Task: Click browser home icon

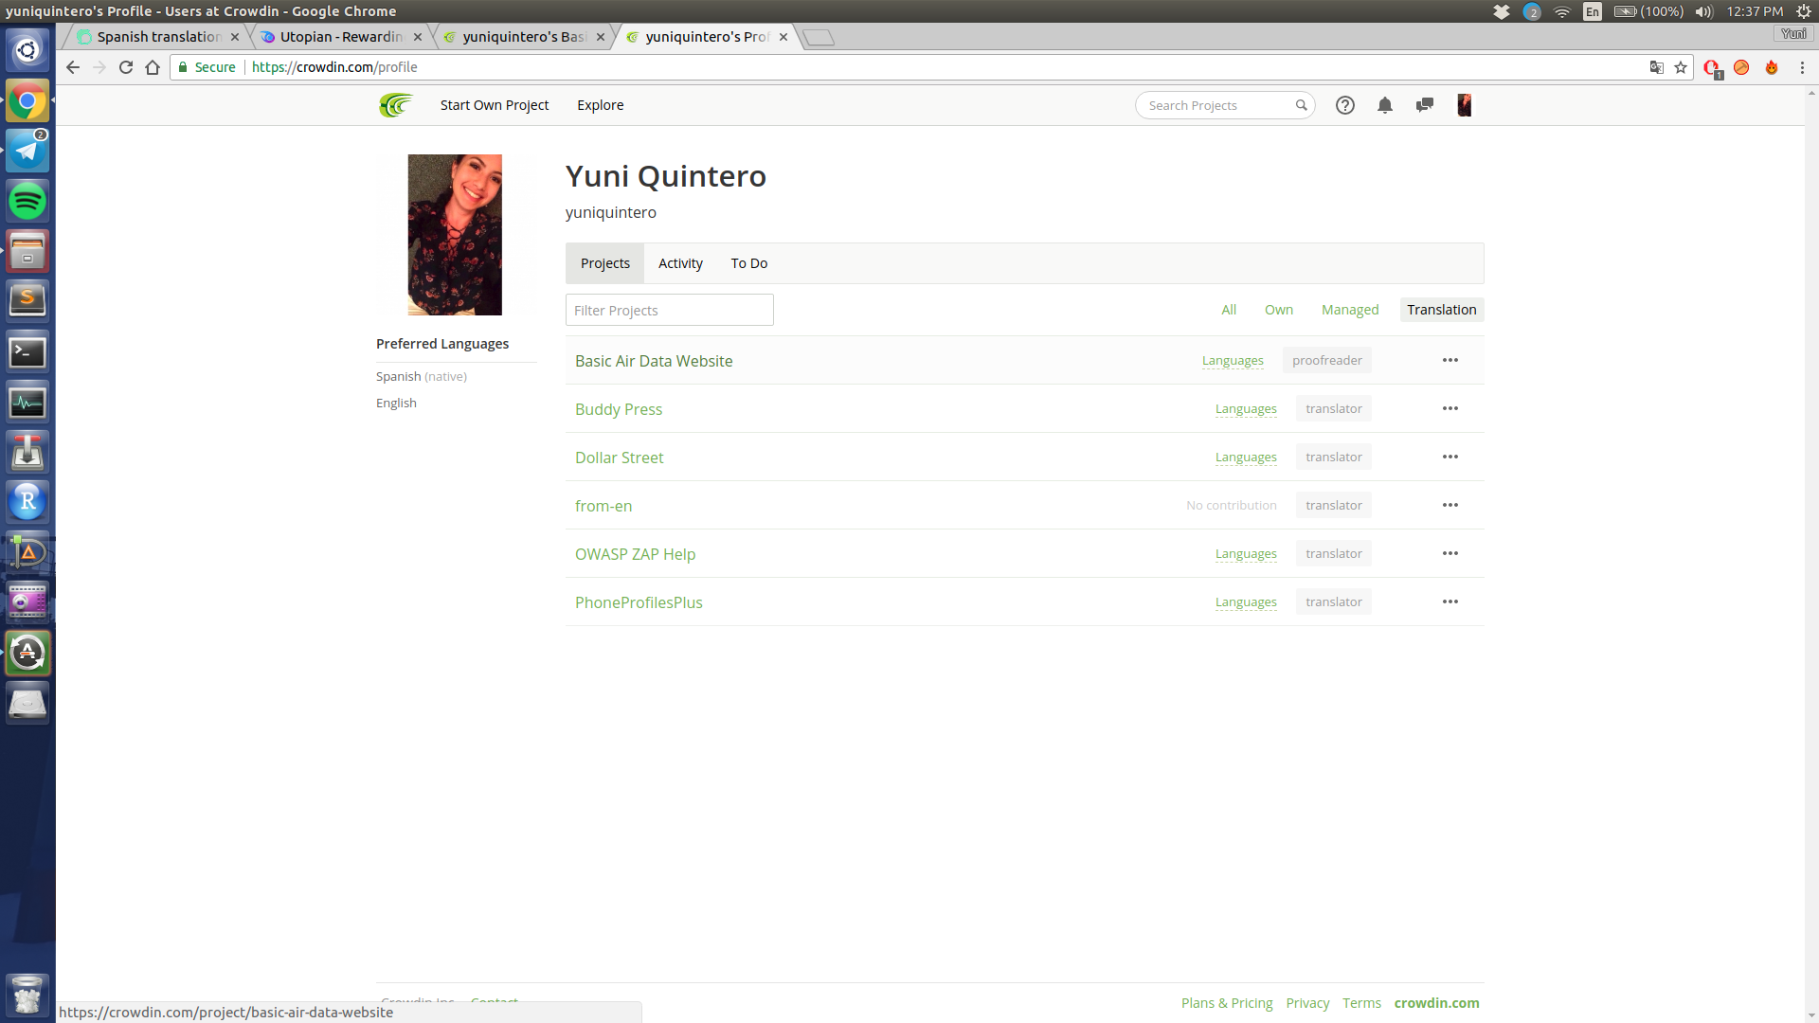Action: click(x=153, y=67)
